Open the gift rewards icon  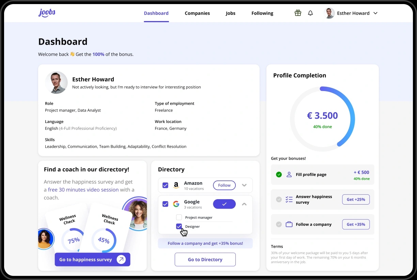point(298,13)
